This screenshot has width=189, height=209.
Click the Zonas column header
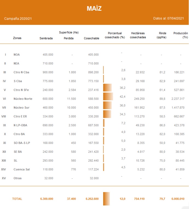[x=17, y=38]
